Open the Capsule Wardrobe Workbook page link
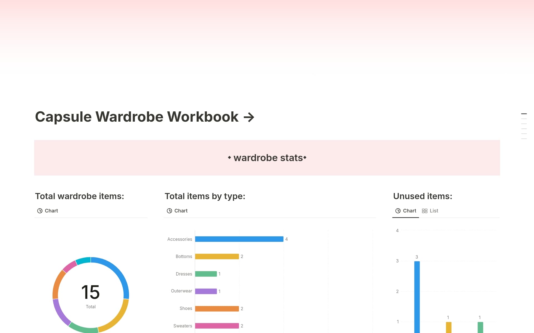The width and height of the screenshot is (534, 333). point(137,117)
